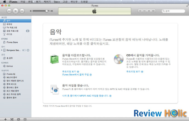
Task: Click the Apple logo status display
Action: (94, 11)
